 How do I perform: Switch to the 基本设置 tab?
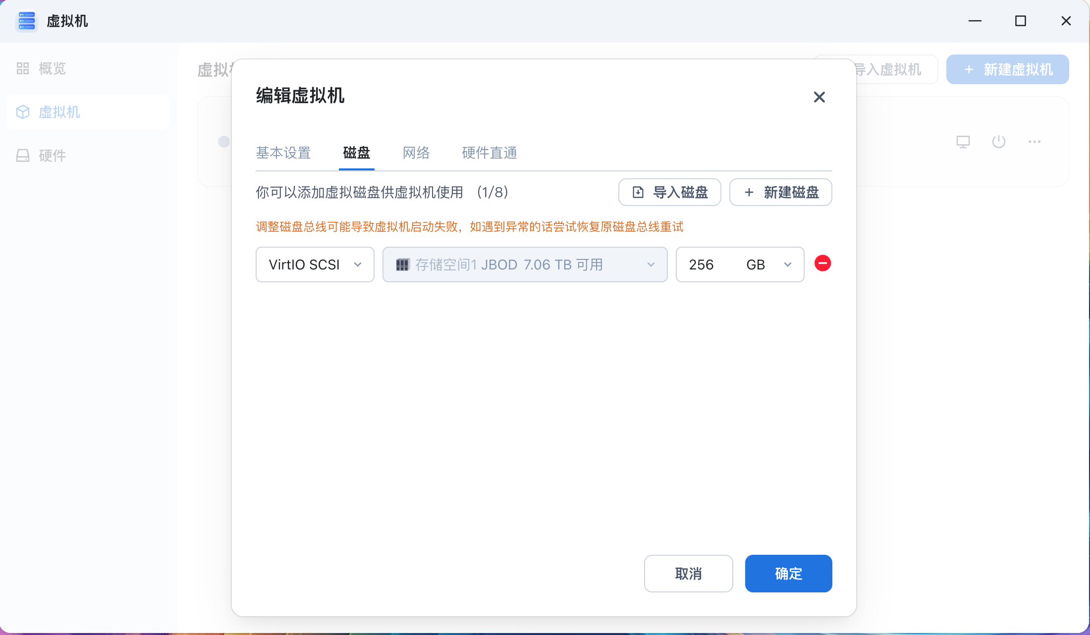(283, 153)
